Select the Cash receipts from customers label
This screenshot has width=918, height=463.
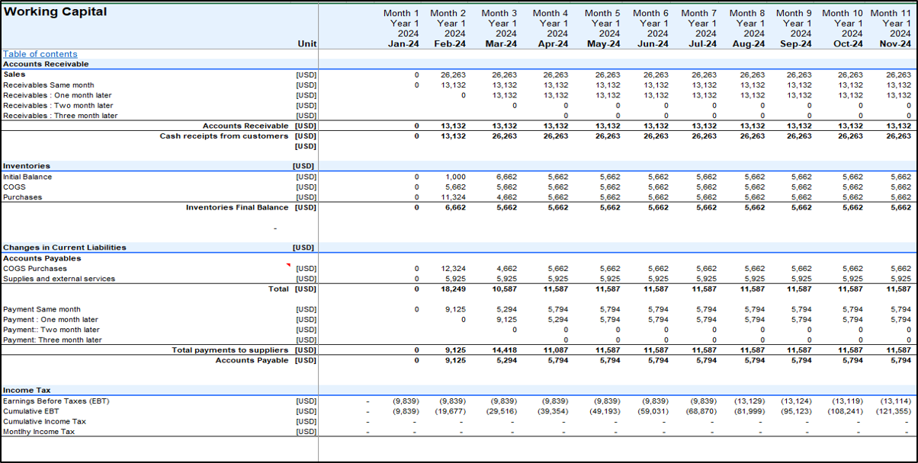click(x=223, y=136)
